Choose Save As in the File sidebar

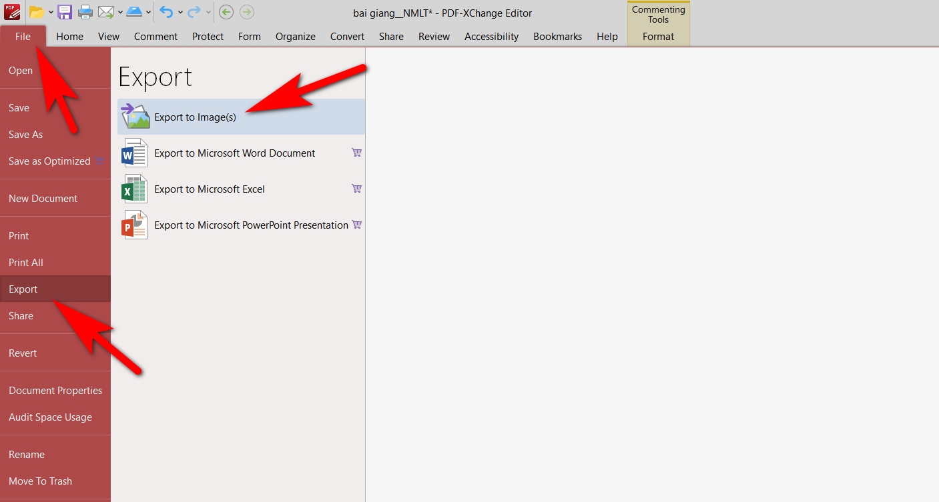click(x=55, y=135)
